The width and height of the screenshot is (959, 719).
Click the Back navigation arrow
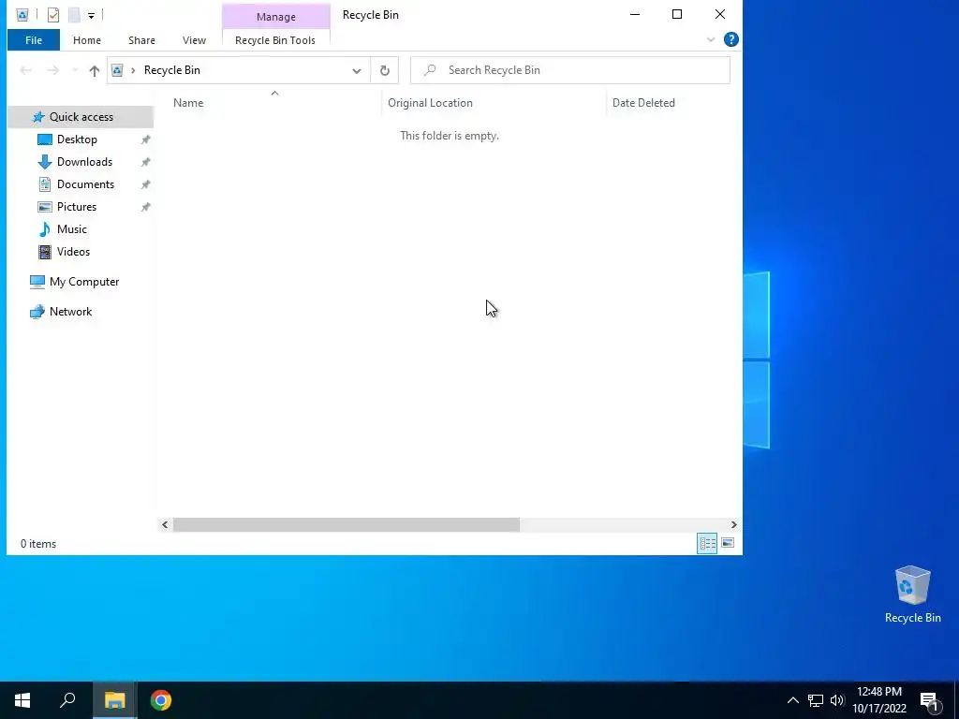[25, 70]
